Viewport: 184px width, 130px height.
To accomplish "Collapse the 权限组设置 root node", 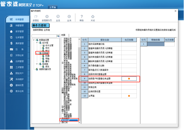I will click(34, 40).
